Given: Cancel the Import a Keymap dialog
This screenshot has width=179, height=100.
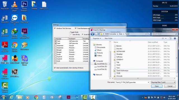Looking at the screenshot, I should 170,86.
